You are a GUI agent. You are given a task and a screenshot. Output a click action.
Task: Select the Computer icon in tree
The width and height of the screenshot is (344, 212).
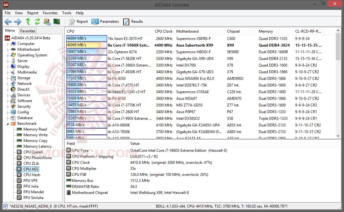coord(13,44)
